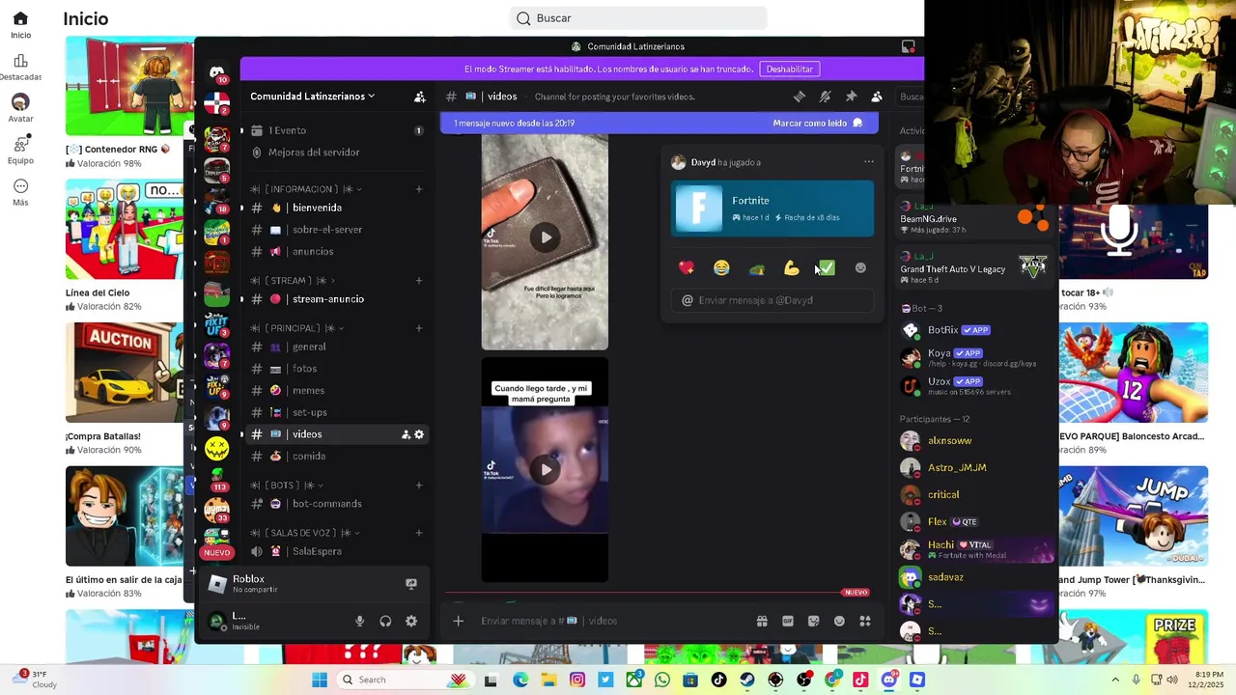This screenshot has height=695, width=1236.
Task: Open the Threads icon in channel header
Action: [x=800, y=97]
